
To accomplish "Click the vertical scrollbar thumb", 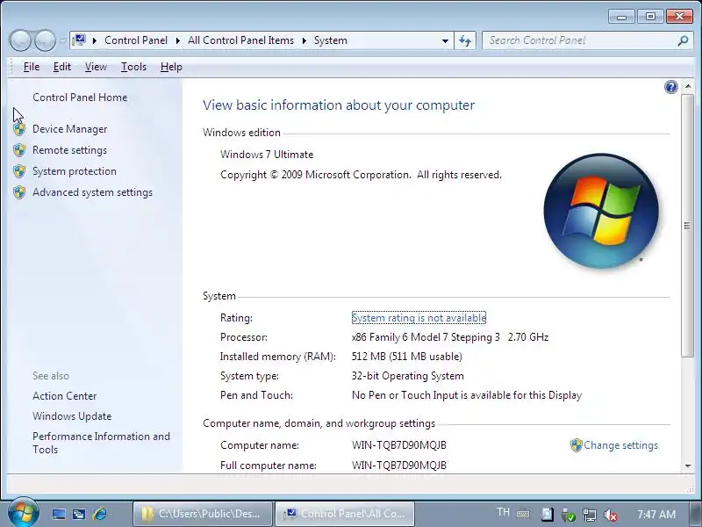I will click(688, 226).
